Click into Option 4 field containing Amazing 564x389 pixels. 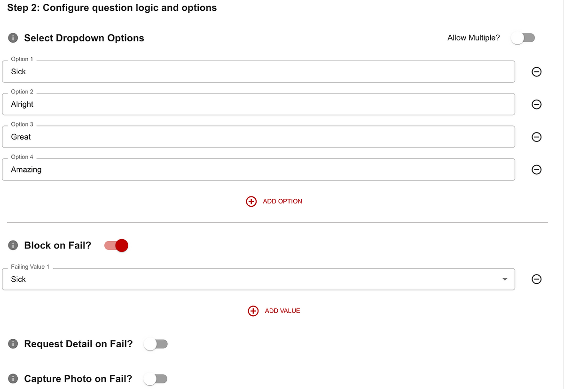pyautogui.click(x=258, y=170)
